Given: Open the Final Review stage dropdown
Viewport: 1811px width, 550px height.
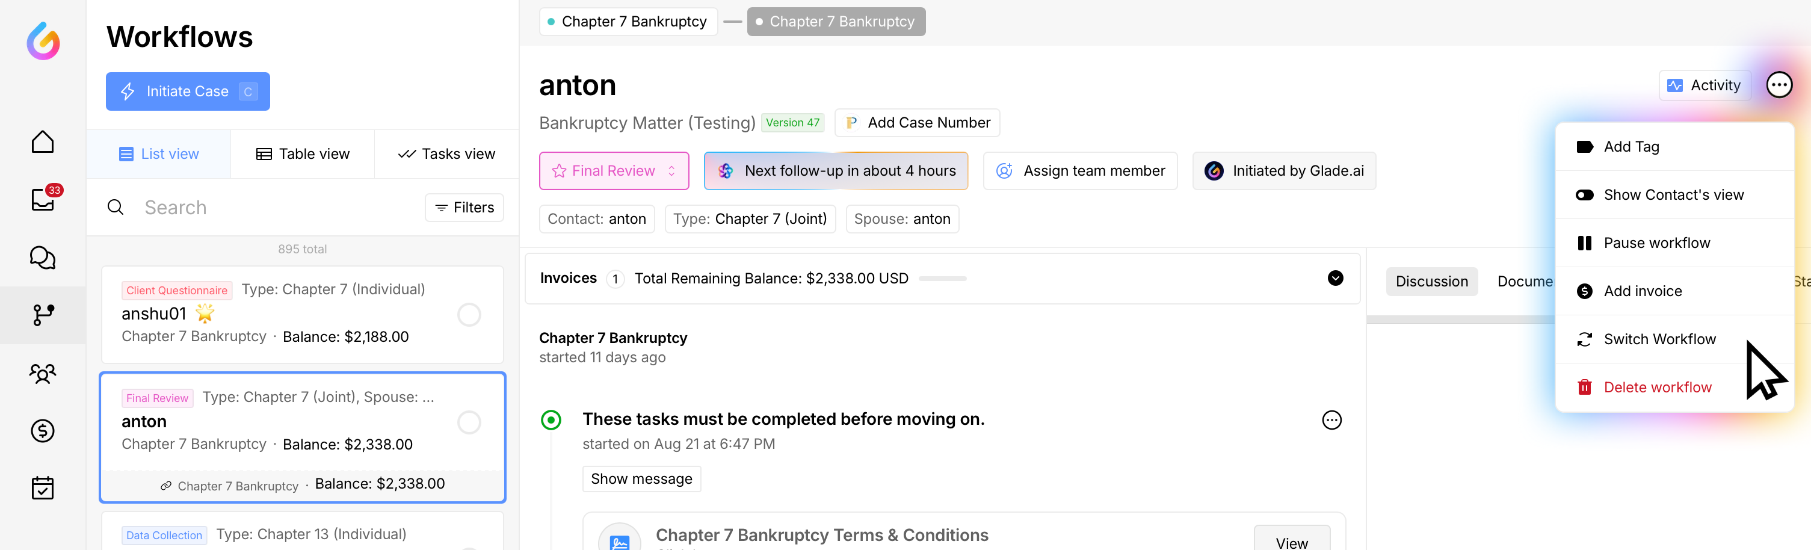Looking at the screenshot, I should pos(614,171).
